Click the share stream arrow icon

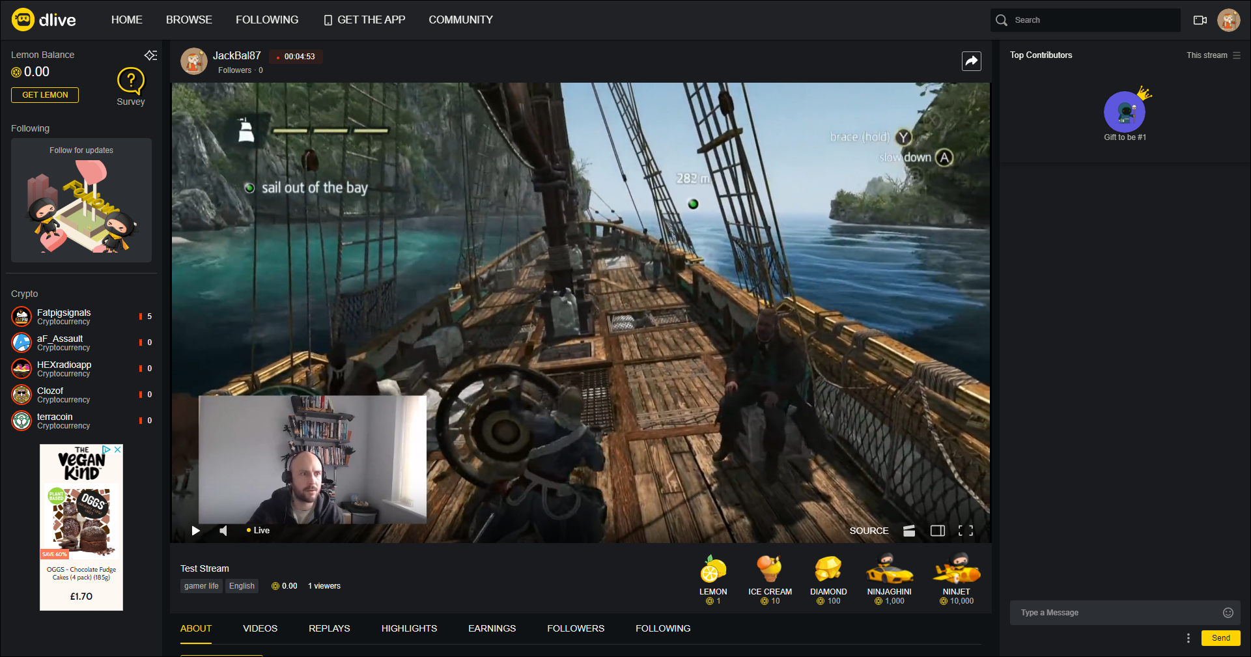971,61
